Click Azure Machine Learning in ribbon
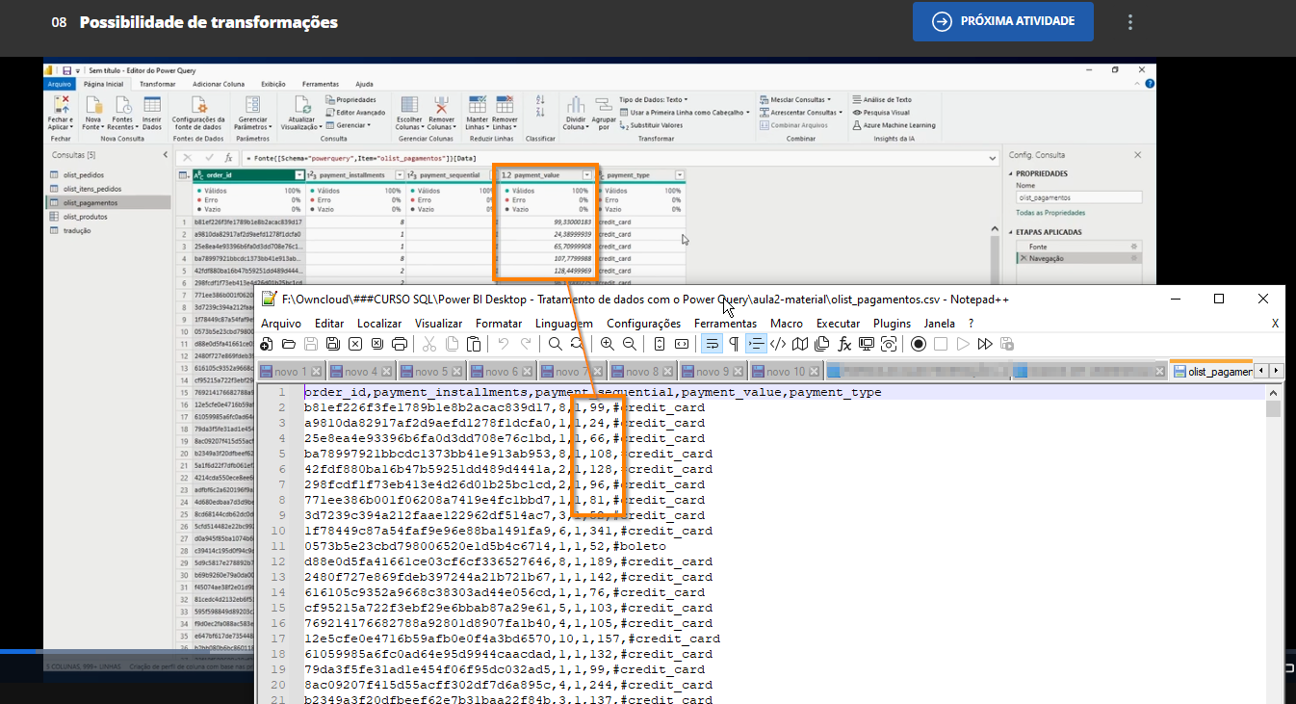The height and width of the screenshot is (704, 1296). (x=894, y=125)
